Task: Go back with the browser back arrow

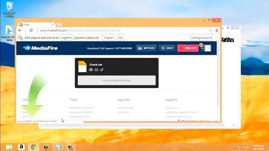Action: [20, 31]
